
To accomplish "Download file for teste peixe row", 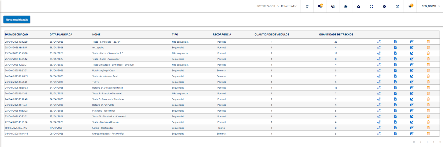I will click(x=395, y=48).
